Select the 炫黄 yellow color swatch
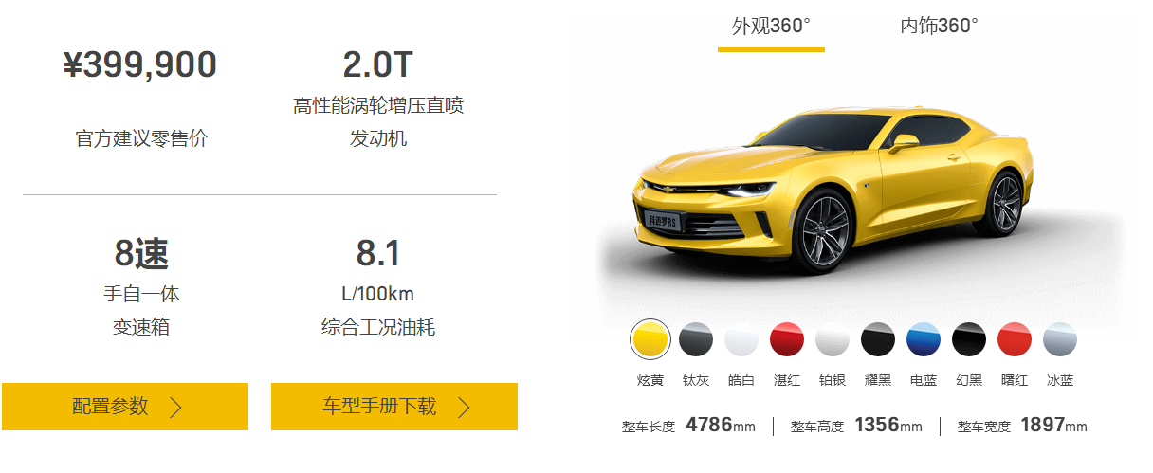This screenshot has height=473, width=1153. pos(650,339)
